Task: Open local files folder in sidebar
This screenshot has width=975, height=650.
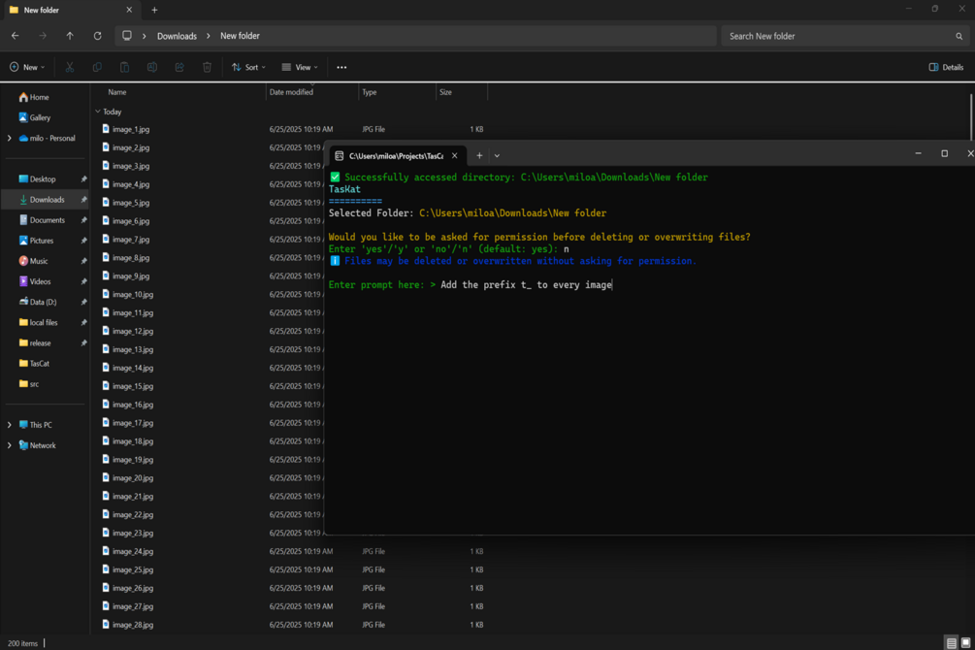Action: pos(39,323)
